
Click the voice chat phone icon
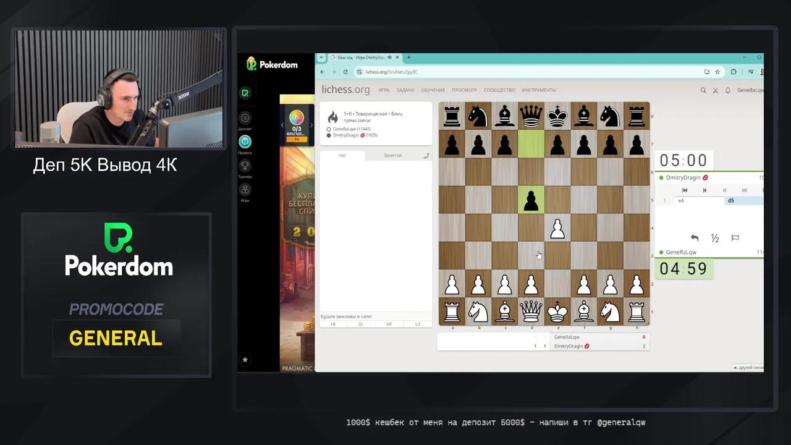[x=426, y=156]
